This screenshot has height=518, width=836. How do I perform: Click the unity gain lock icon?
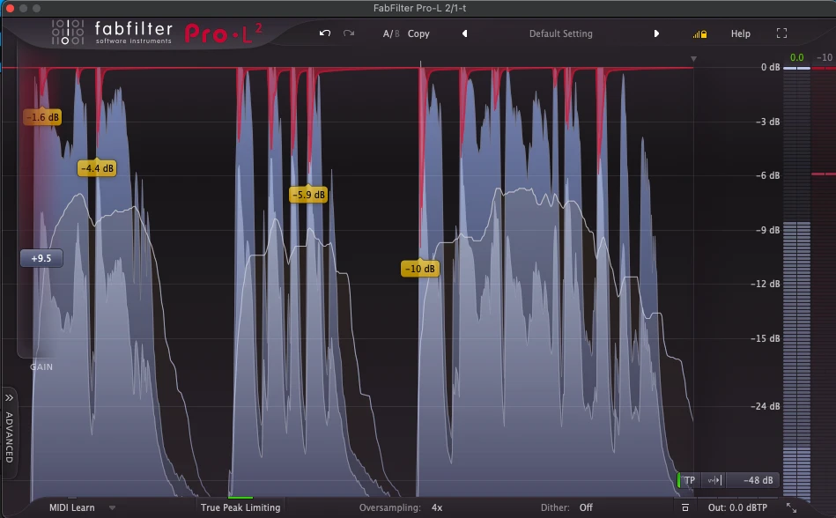tap(699, 33)
